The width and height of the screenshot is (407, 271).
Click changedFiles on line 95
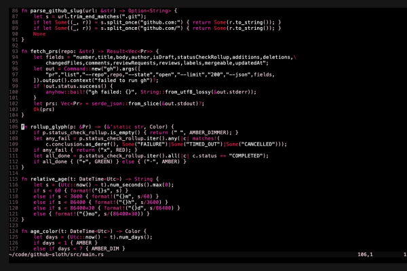tap(64, 63)
